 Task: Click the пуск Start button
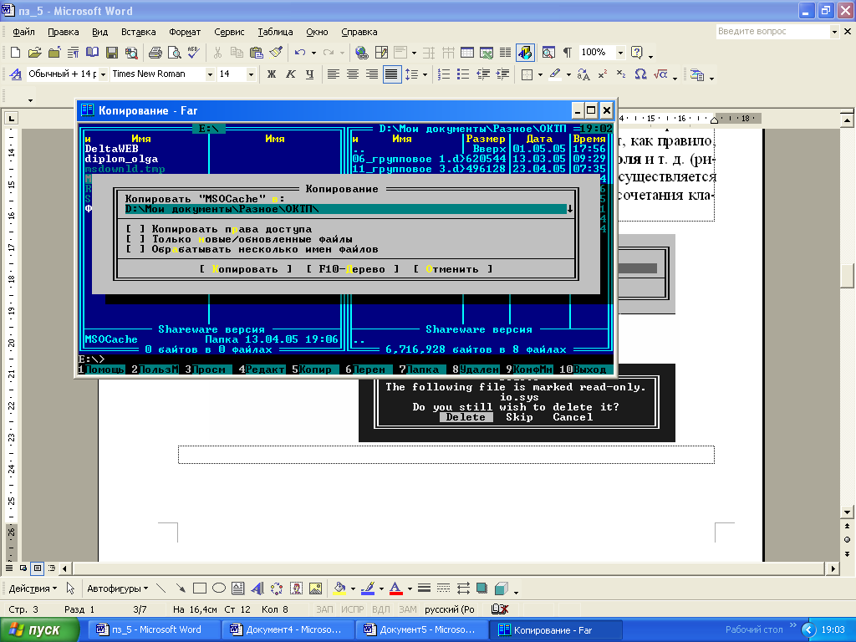(x=39, y=629)
